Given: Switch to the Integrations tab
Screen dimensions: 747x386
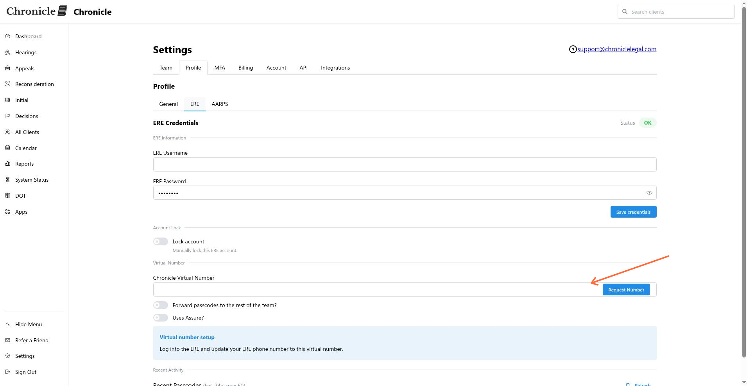Looking at the screenshot, I should click(x=335, y=68).
